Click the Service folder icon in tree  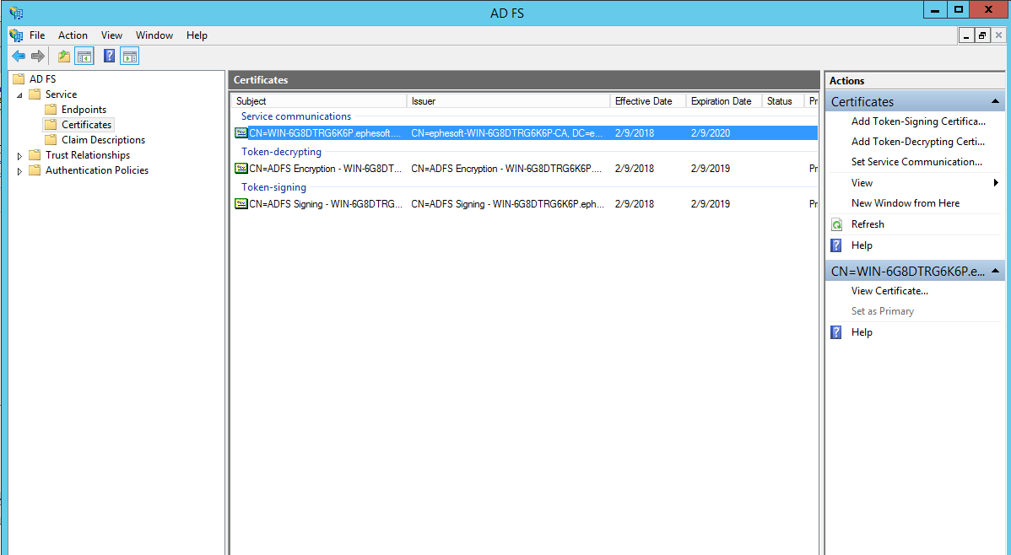(x=35, y=94)
